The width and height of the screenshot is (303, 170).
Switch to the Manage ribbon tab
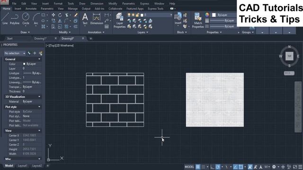72,8
